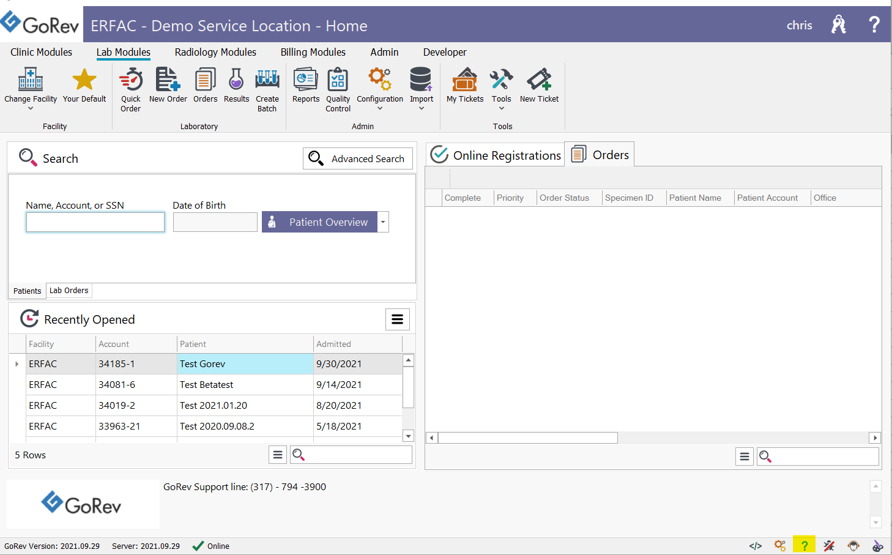Click the Advanced Search button
892x555 pixels.
point(358,158)
